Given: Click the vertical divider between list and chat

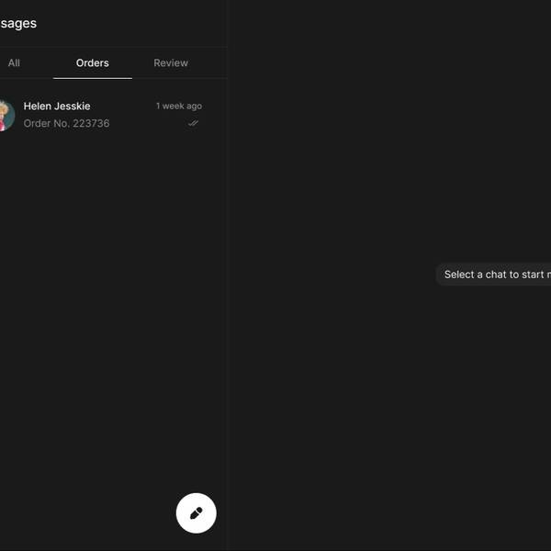Looking at the screenshot, I should (228, 275).
